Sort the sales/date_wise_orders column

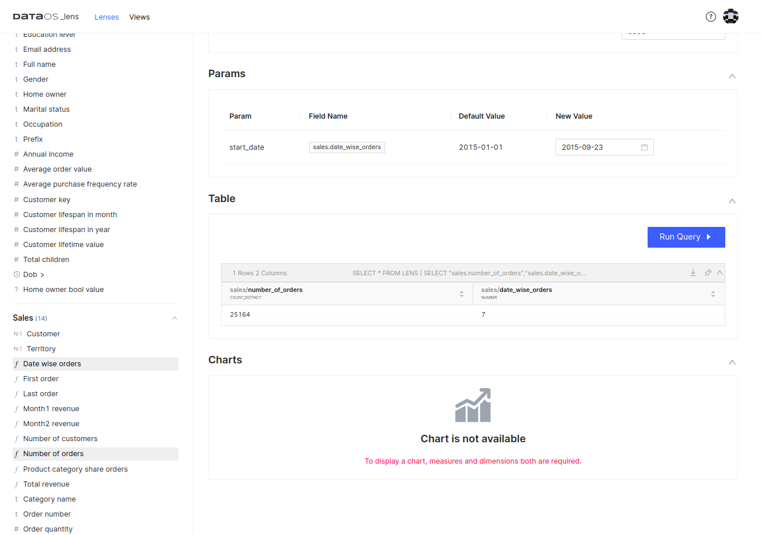pos(713,294)
